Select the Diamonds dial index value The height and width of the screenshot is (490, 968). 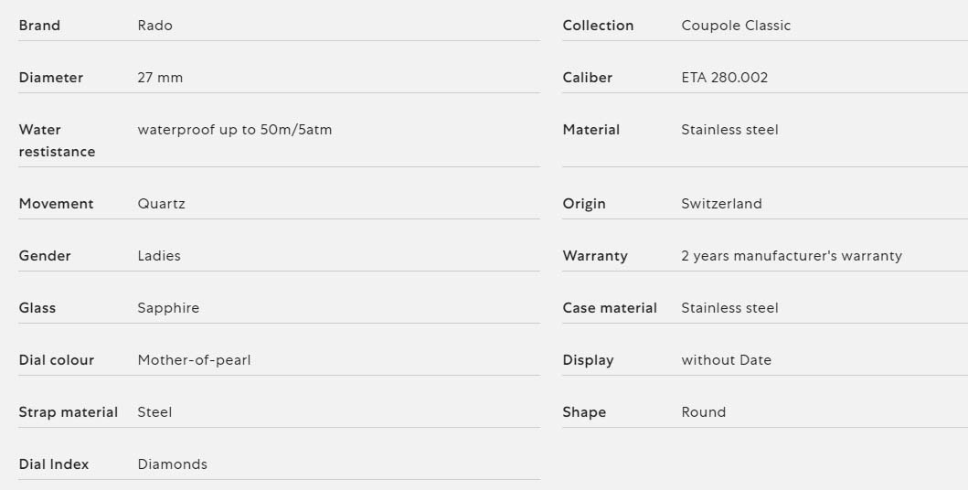point(172,464)
